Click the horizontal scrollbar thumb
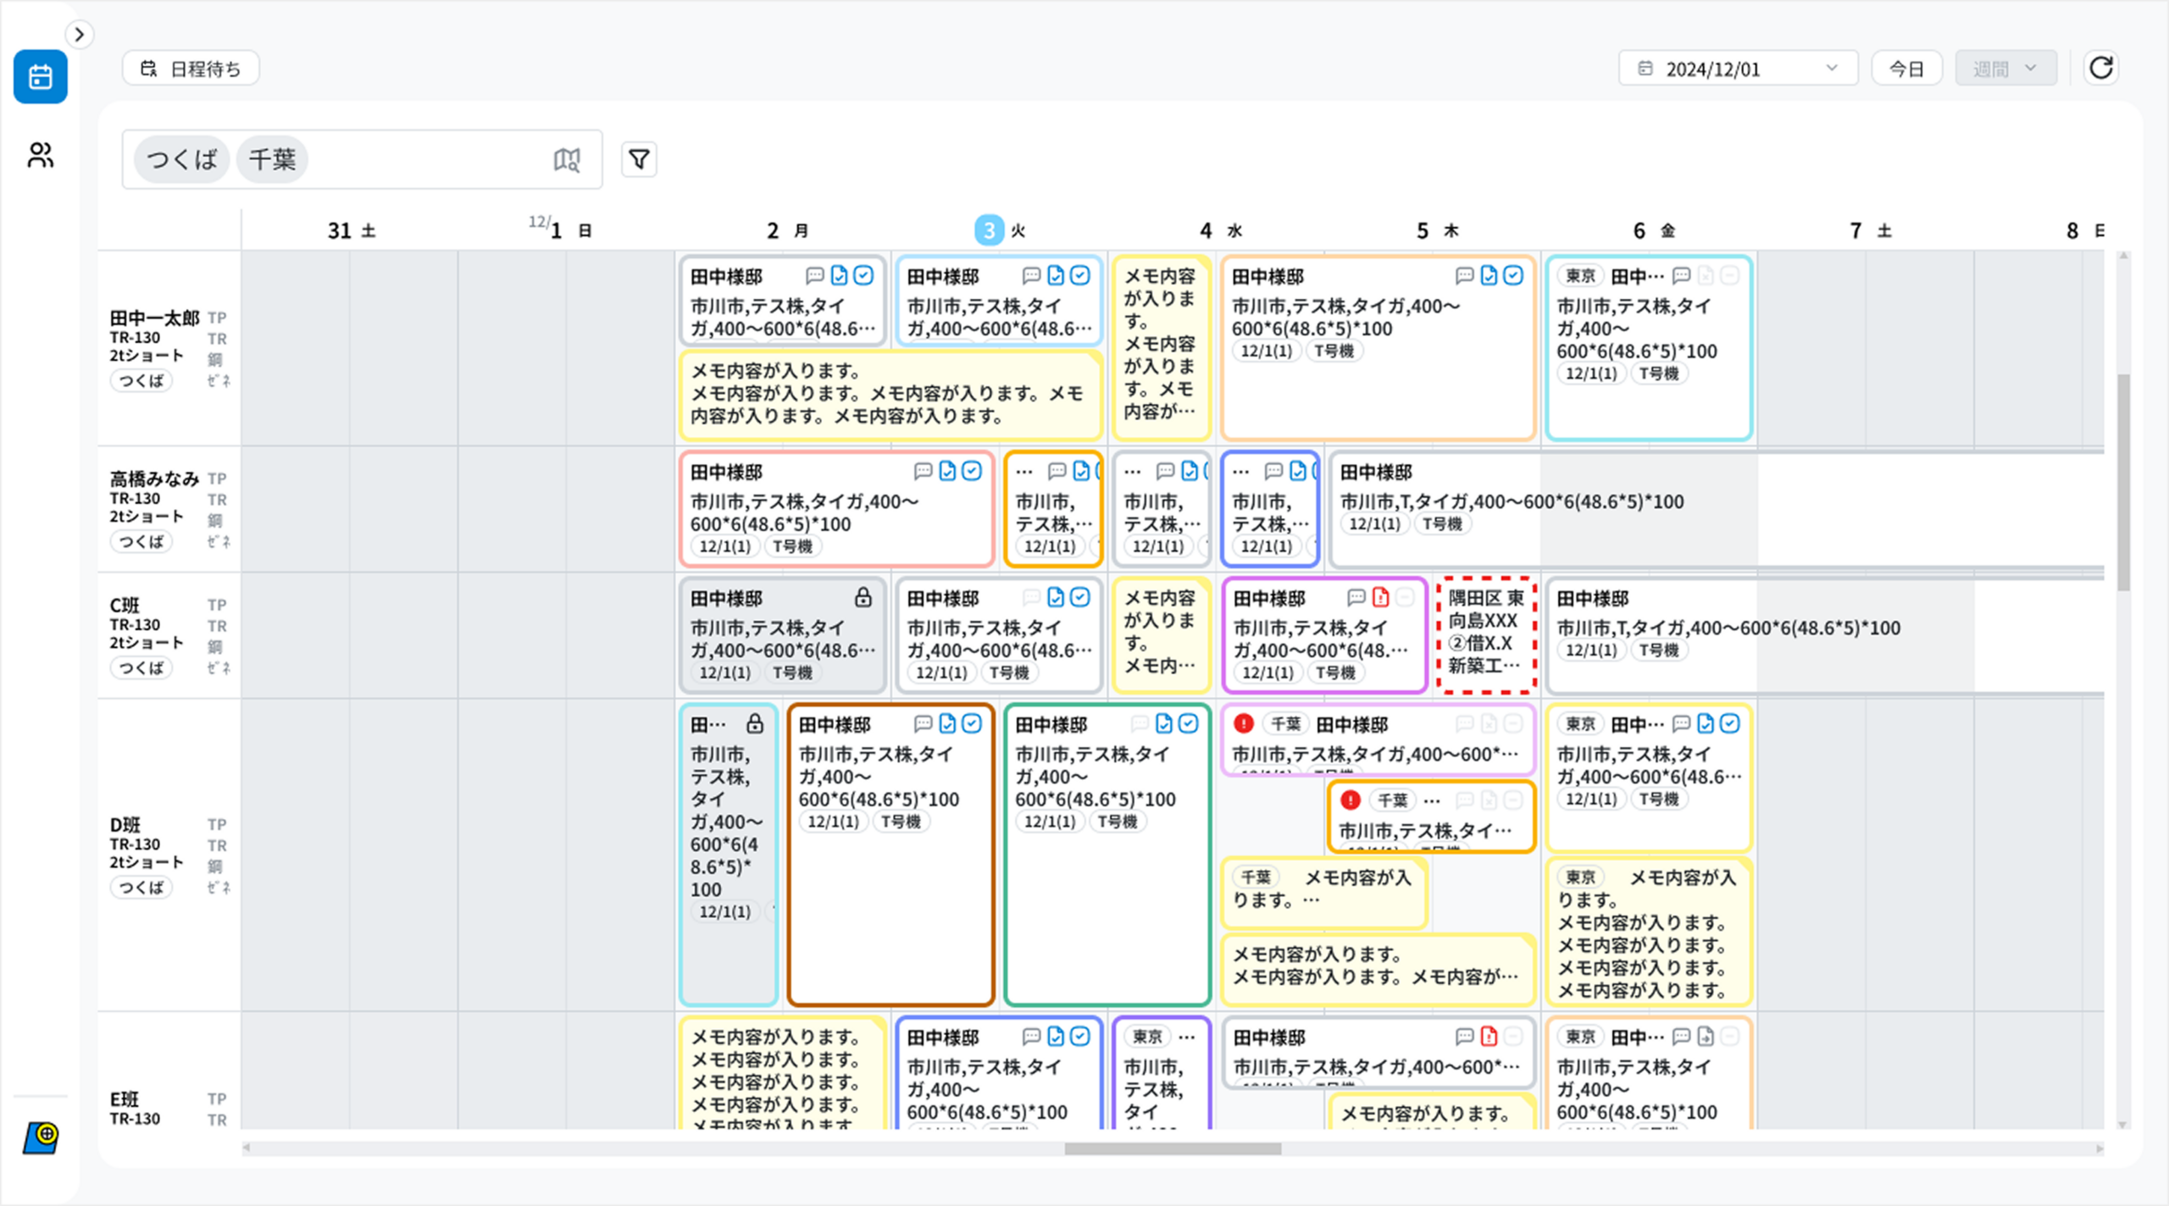Viewport: 2169px width, 1206px height. (x=1173, y=1148)
